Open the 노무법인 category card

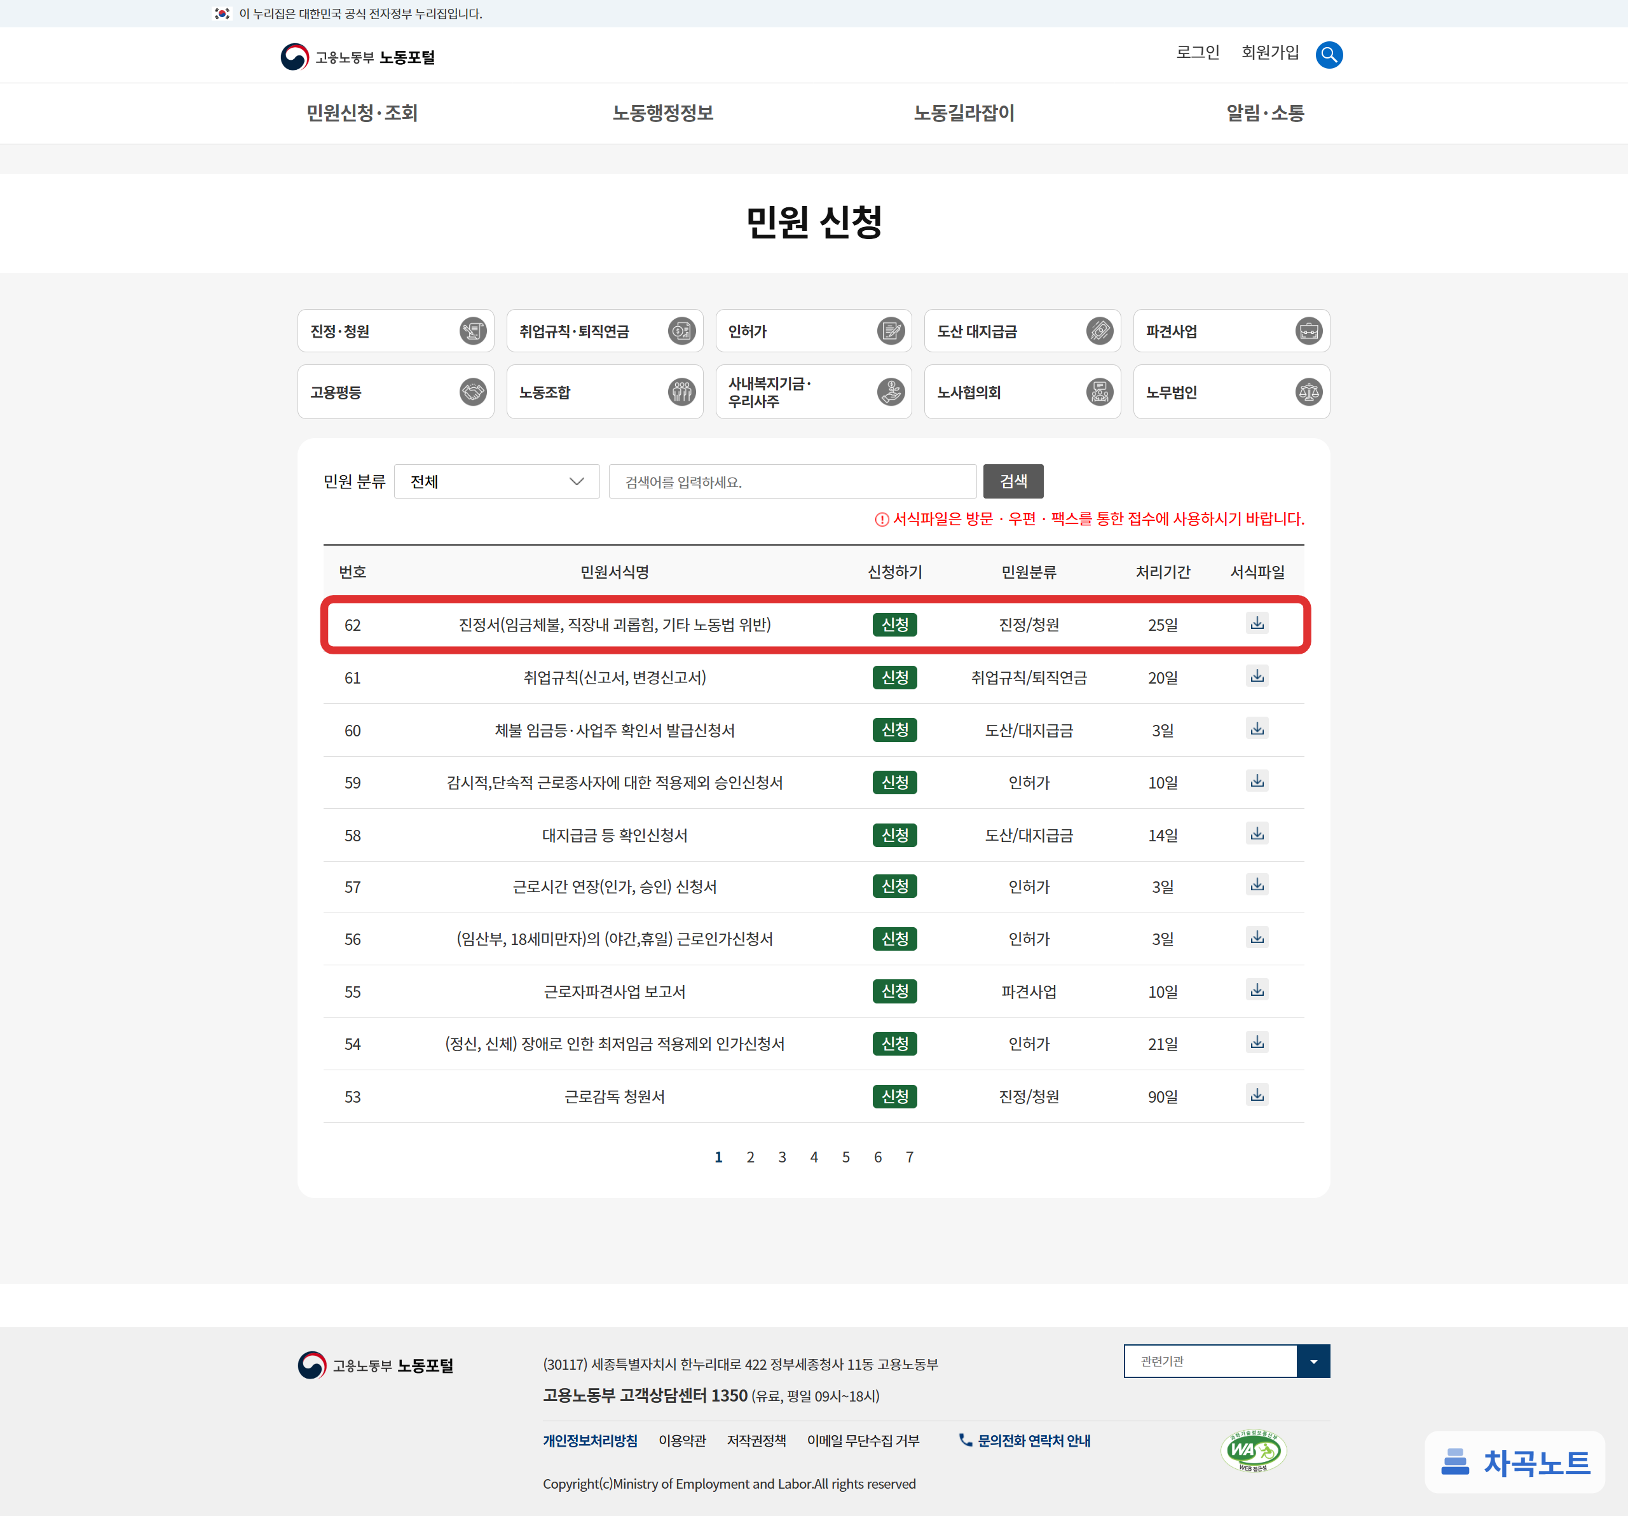pyautogui.click(x=1231, y=392)
